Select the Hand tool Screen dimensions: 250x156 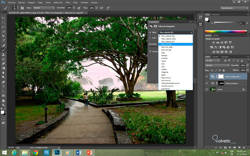point(3,101)
